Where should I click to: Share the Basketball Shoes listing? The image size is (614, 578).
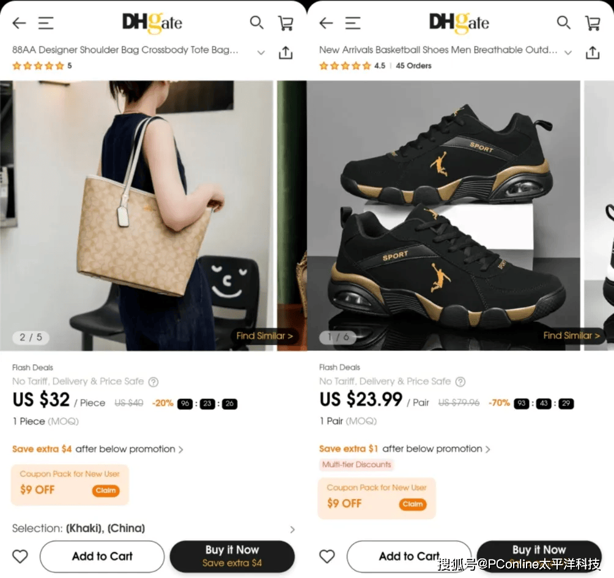coord(593,53)
